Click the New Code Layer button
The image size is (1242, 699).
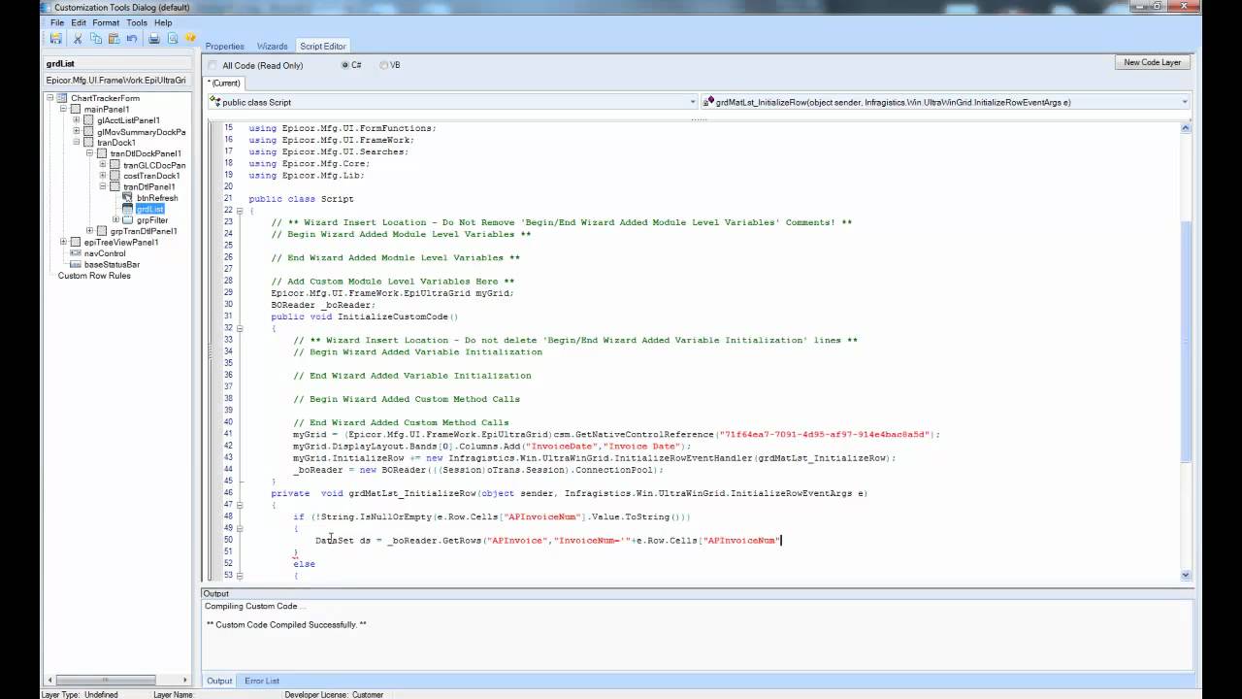1153,62
